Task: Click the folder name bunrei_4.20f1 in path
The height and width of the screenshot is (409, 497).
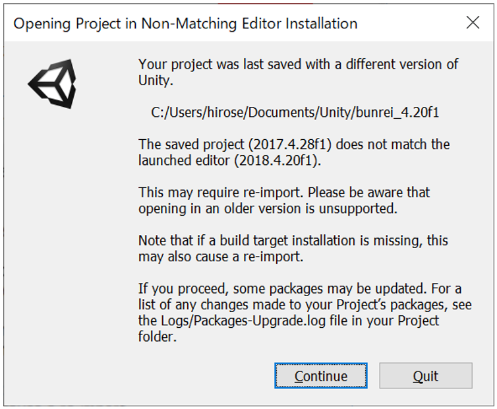Action: tap(398, 112)
